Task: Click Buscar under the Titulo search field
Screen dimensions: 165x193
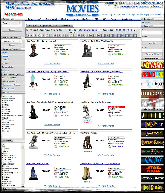Action: coord(12,30)
